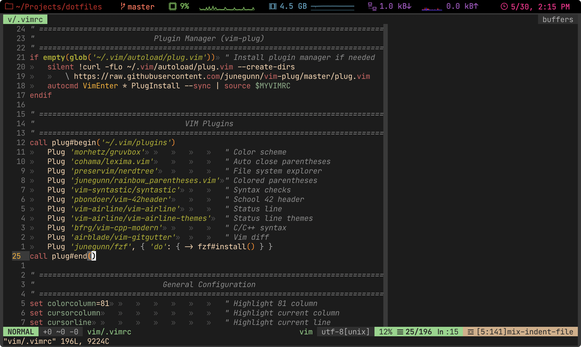Click the "vim/.vimrc" 196L, 9224C message
Screen dimensions: 581x347
(x=57, y=341)
